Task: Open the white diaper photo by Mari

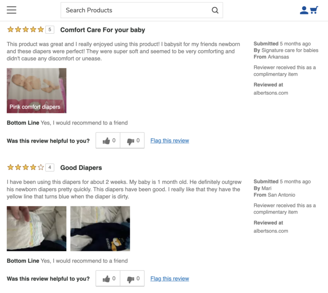Action: [36, 228]
